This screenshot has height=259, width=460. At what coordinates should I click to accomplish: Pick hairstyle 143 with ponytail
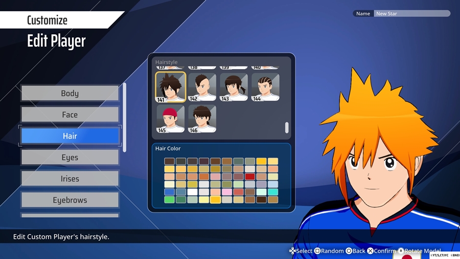pos(234,87)
